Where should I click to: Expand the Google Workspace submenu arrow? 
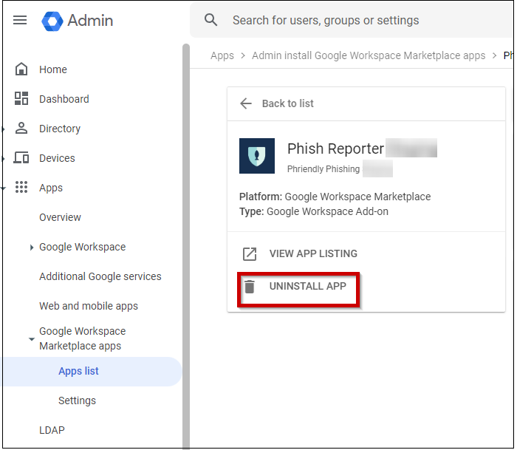point(31,247)
